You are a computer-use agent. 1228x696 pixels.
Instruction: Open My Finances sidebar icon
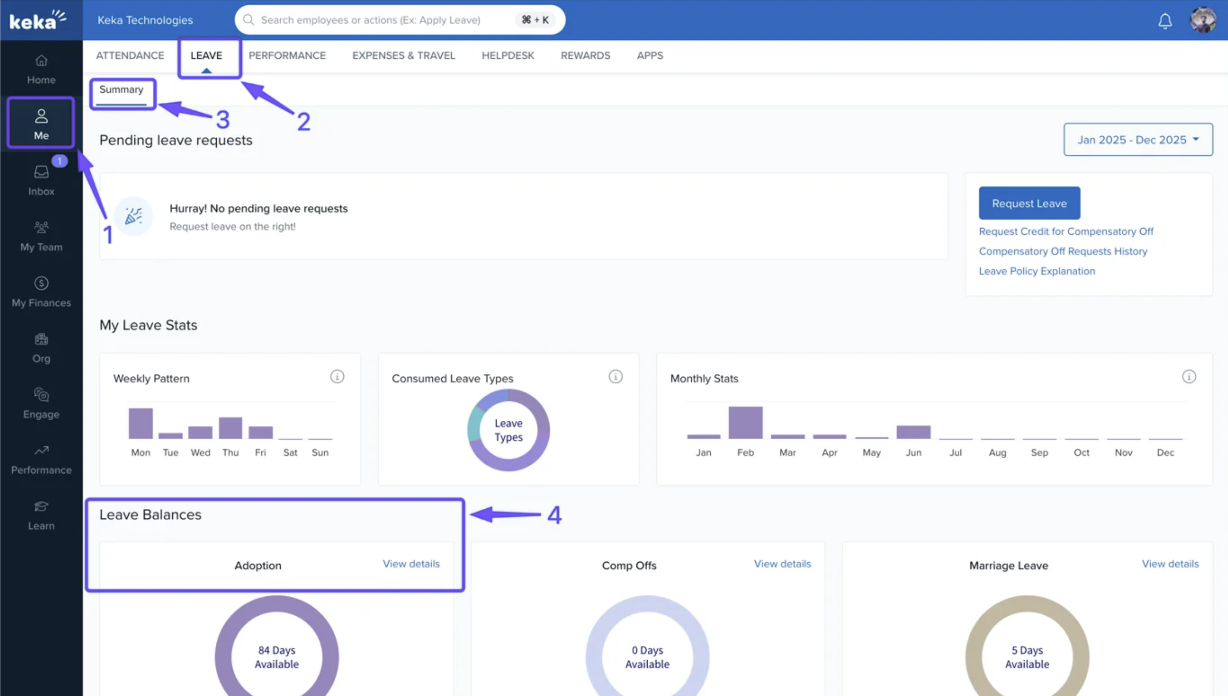click(x=41, y=292)
